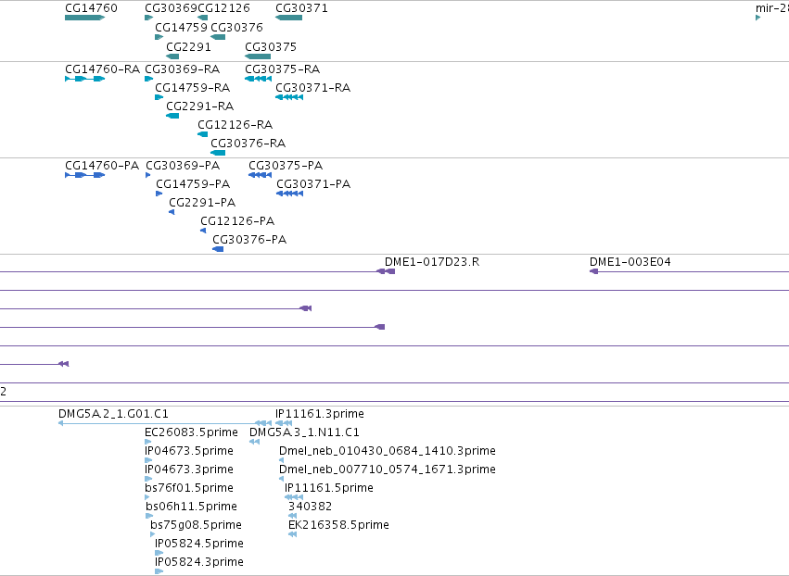Select the EK216358.5prime EST
Viewport: 789px width, 576px height.
(292, 534)
